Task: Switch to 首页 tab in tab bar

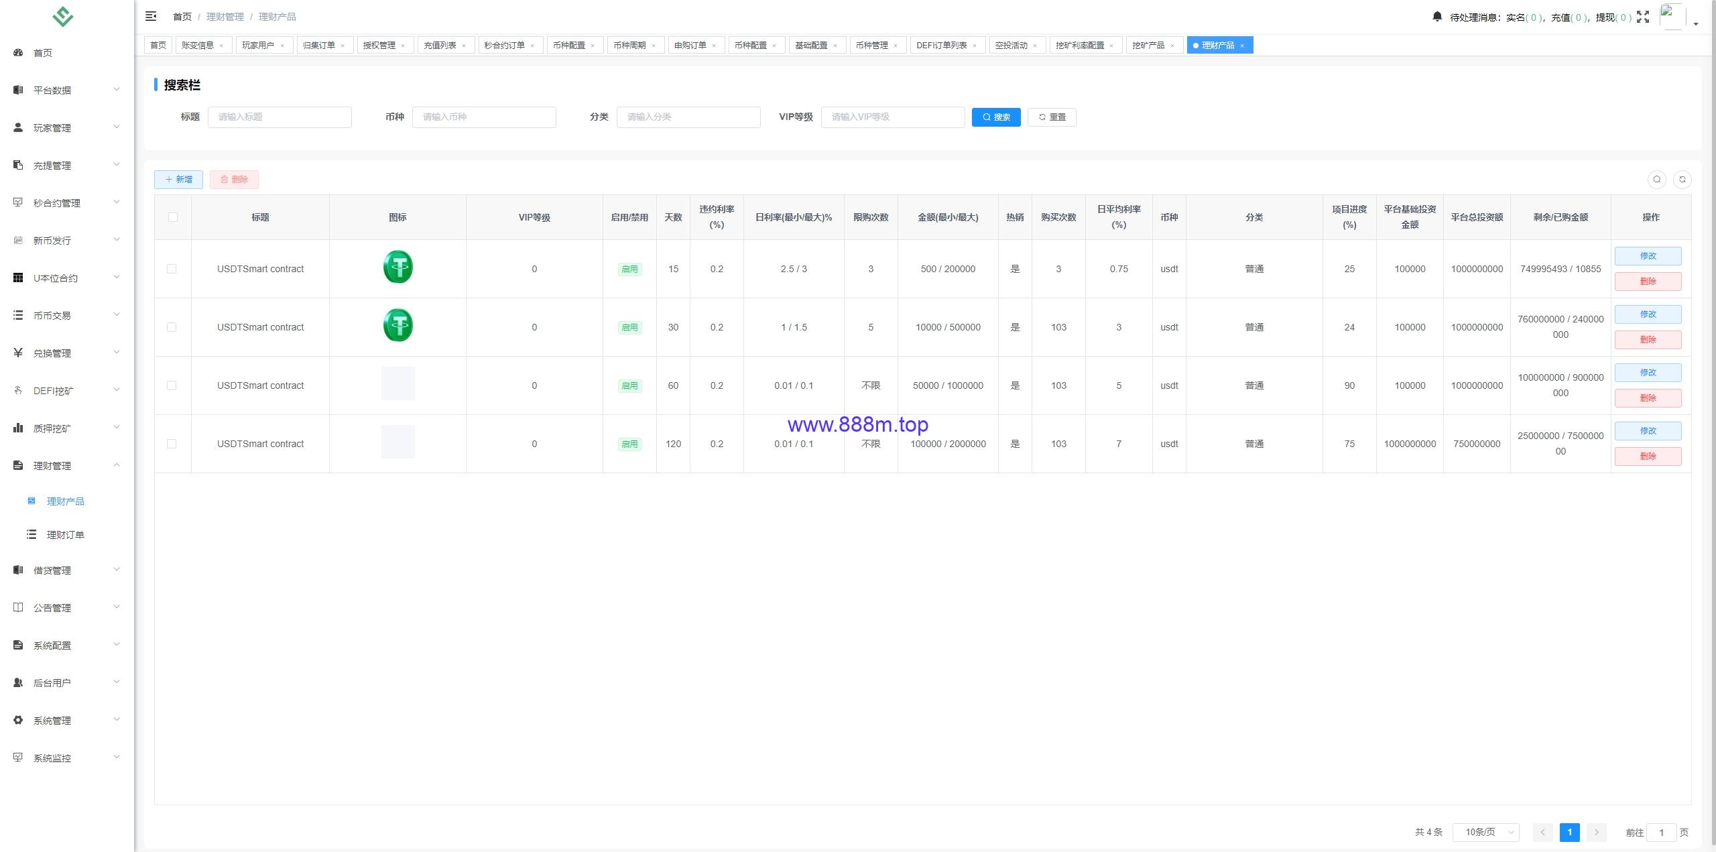Action: point(158,46)
